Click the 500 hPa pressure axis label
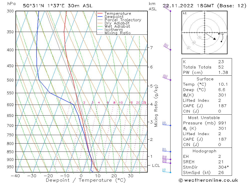 pyautogui.click(x=10, y=80)
